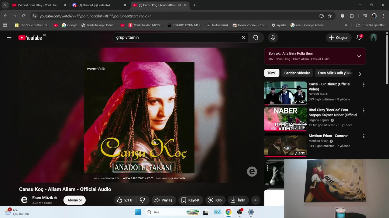Screen dimensions: 389x218
Task: Download the video with İndir
Action: tap(238, 200)
